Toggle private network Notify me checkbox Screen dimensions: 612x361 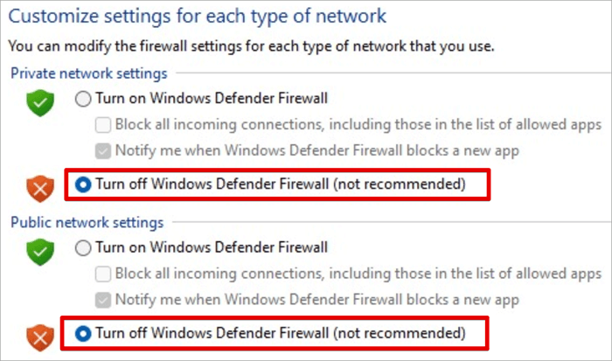[x=104, y=149]
